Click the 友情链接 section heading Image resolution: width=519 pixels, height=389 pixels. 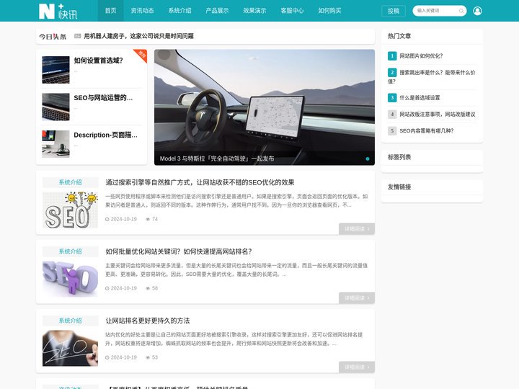pos(399,187)
